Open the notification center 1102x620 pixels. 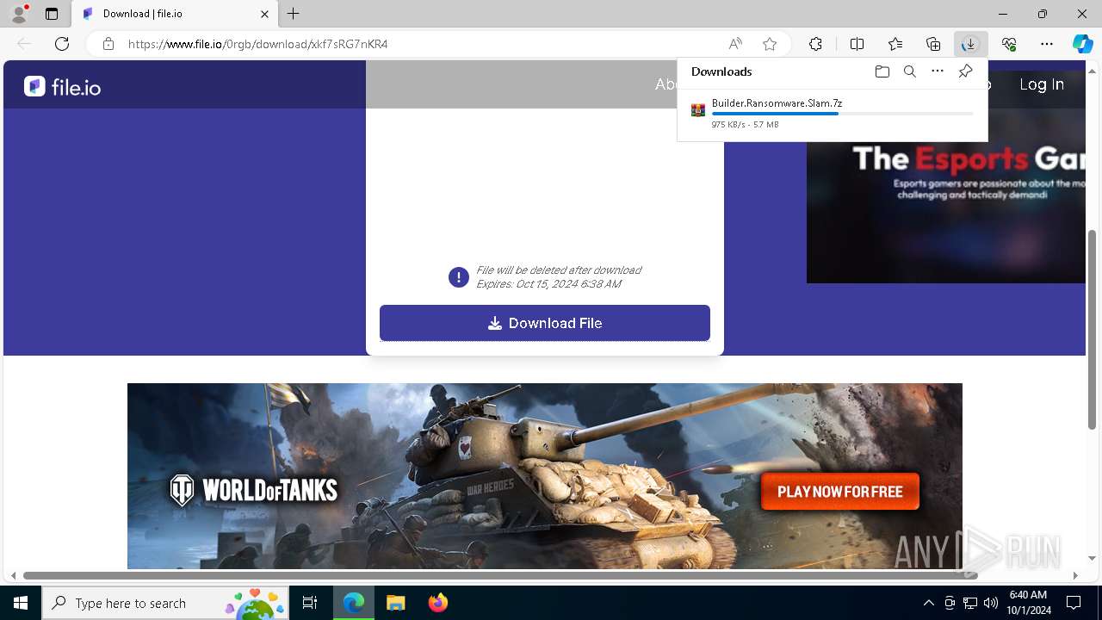(1074, 603)
